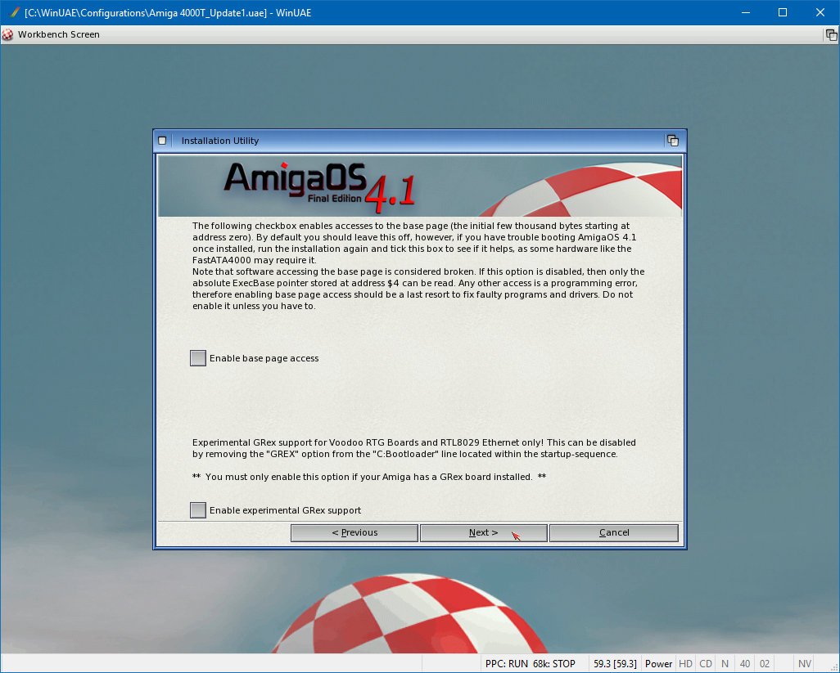Go back with the Previous button
Viewport: 840px width, 673px height.
355,533
